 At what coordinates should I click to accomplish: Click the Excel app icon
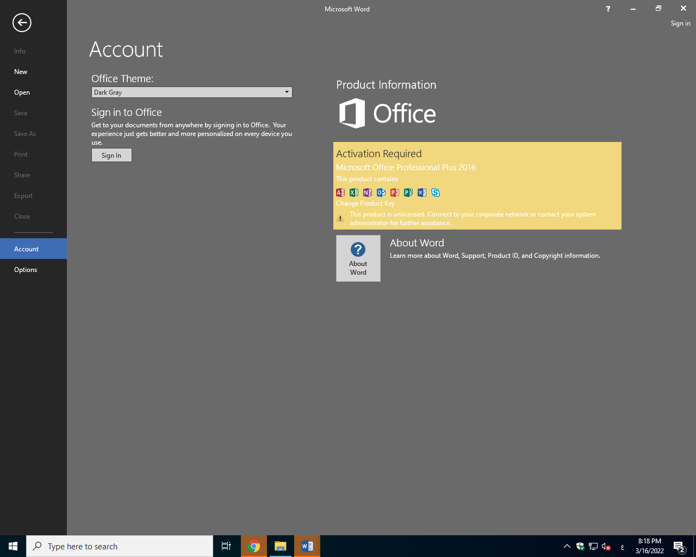pos(354,193)
